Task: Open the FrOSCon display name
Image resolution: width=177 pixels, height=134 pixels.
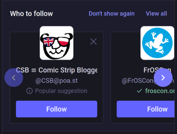Action: (x=157, y=70)
